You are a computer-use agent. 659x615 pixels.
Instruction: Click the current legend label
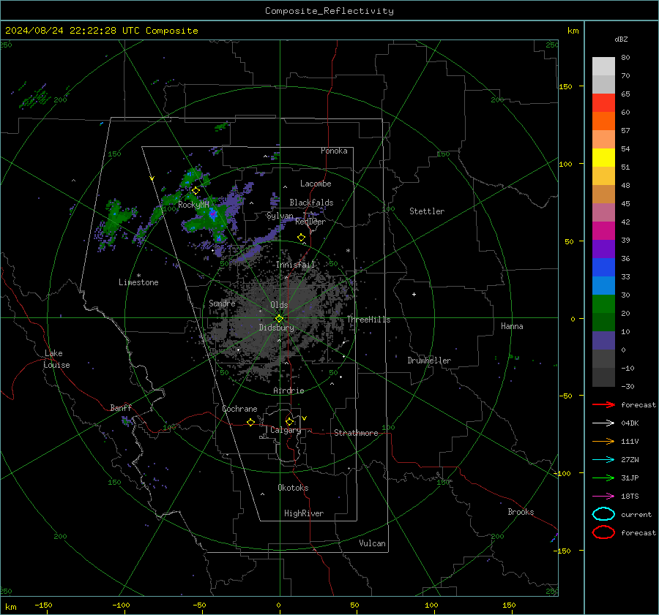tap(636, 514)
